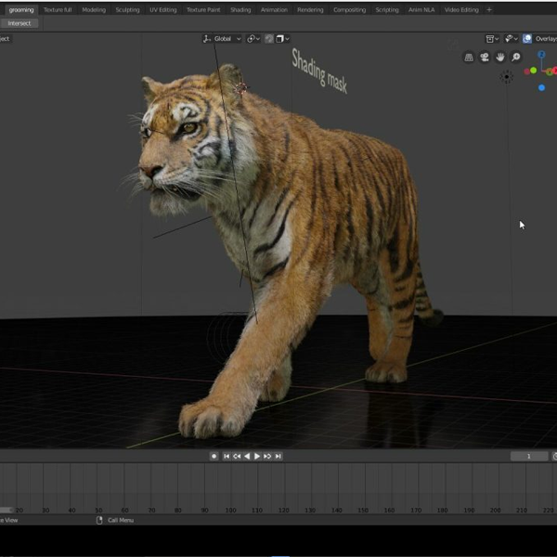Jump to the timeline start frame
557x557 pixels.
pyautogui.click(x=227, y=456)
